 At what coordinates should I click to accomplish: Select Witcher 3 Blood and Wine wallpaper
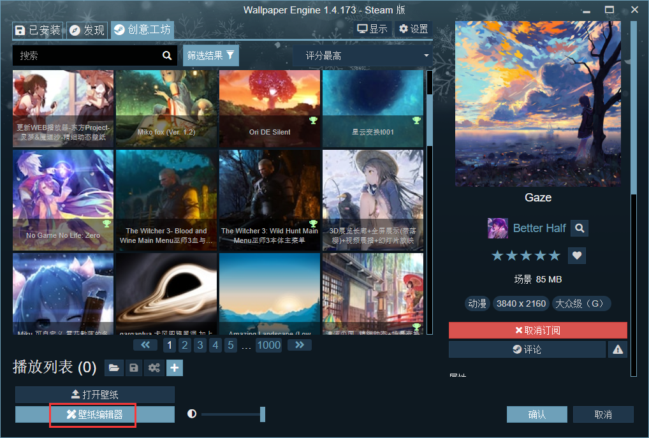point(166,200)
